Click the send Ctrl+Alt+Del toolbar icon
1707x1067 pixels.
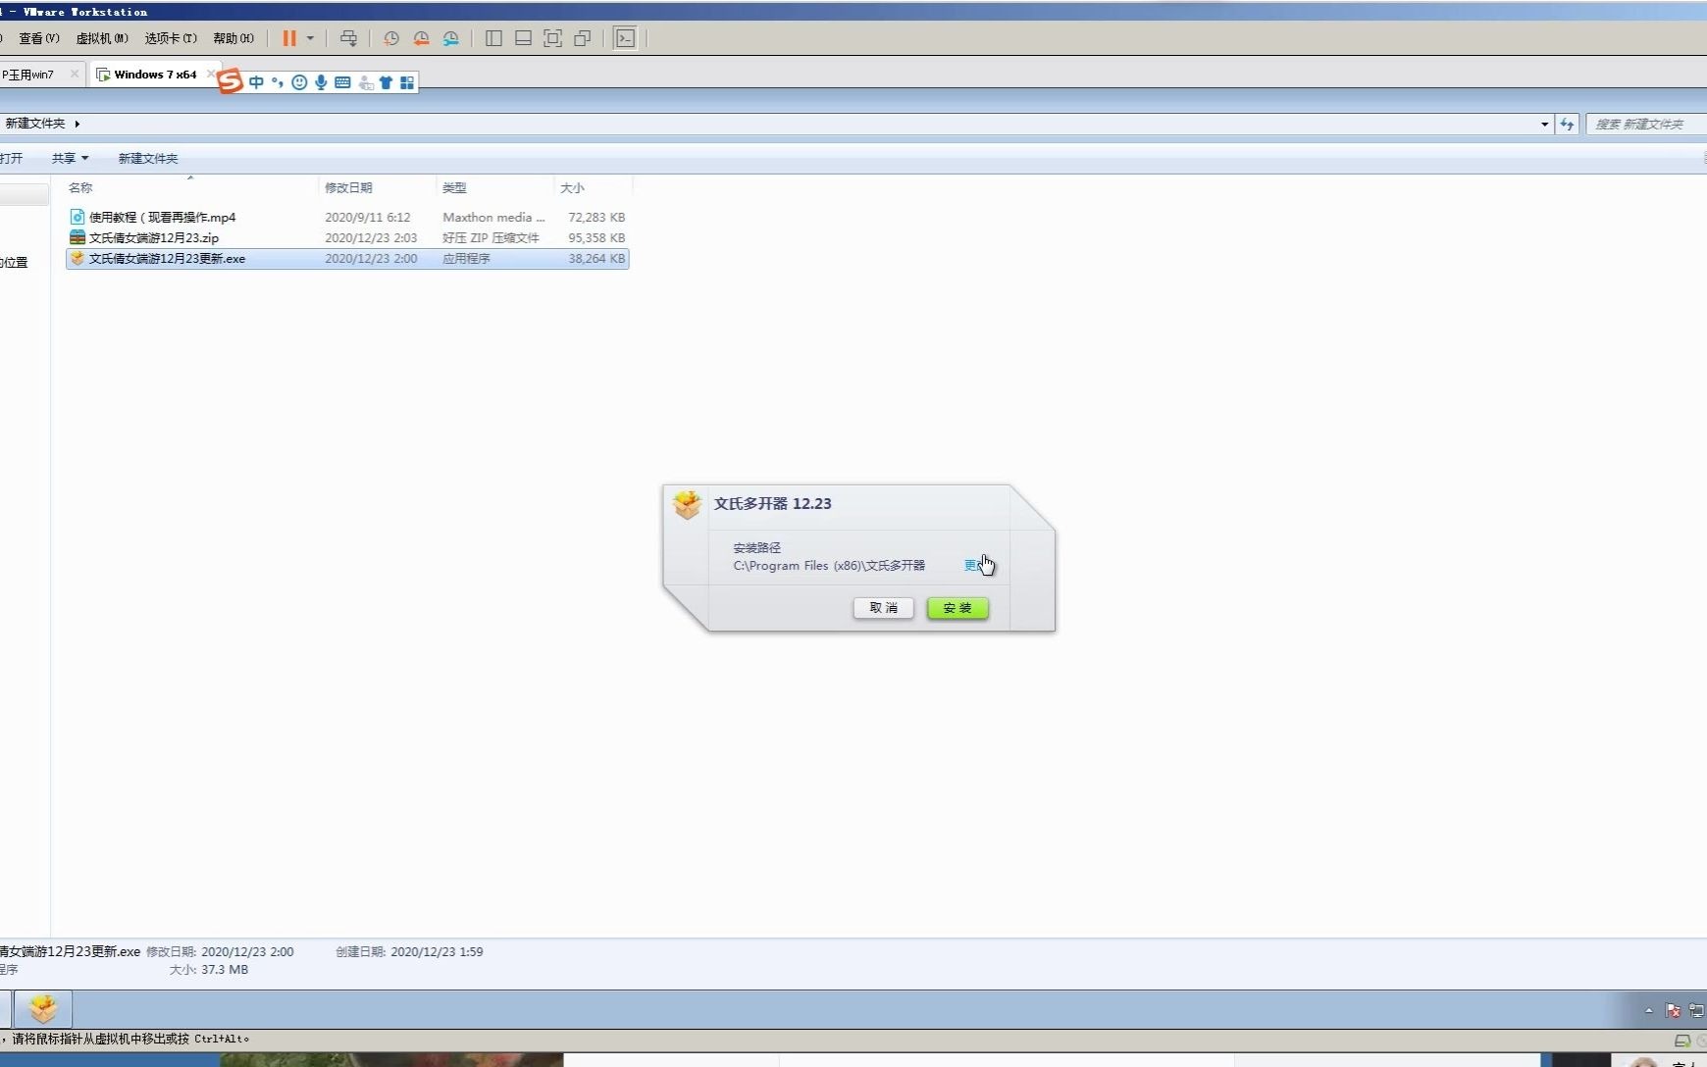(348, 38)
